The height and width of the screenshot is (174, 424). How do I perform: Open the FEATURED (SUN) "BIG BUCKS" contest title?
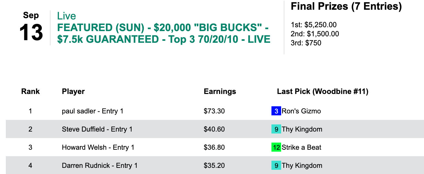point(164,33)
